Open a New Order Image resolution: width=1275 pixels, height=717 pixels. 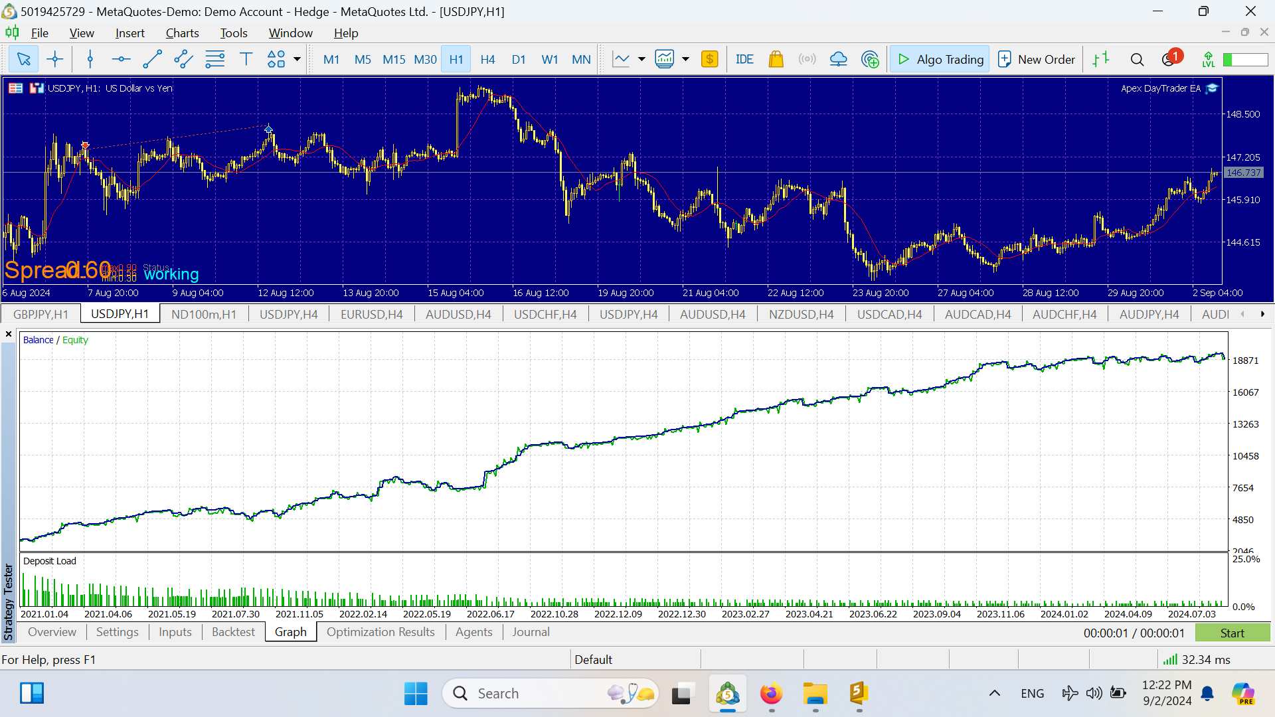click(1036, 59)
